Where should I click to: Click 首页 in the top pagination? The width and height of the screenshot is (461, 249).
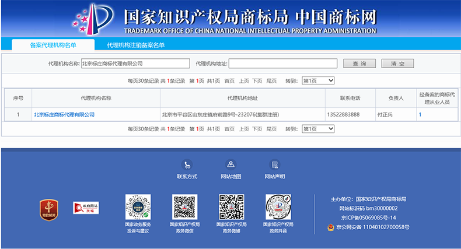pos(229,80)
